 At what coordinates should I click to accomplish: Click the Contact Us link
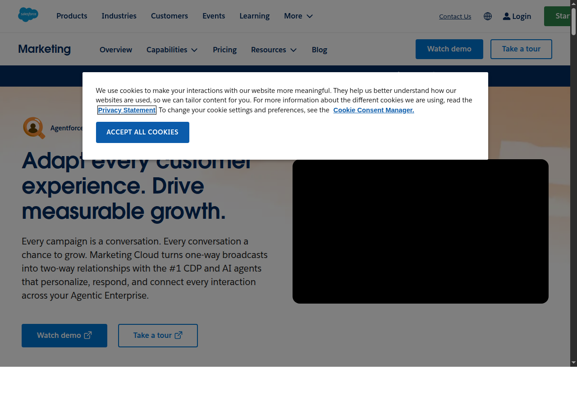coord(455,16)
